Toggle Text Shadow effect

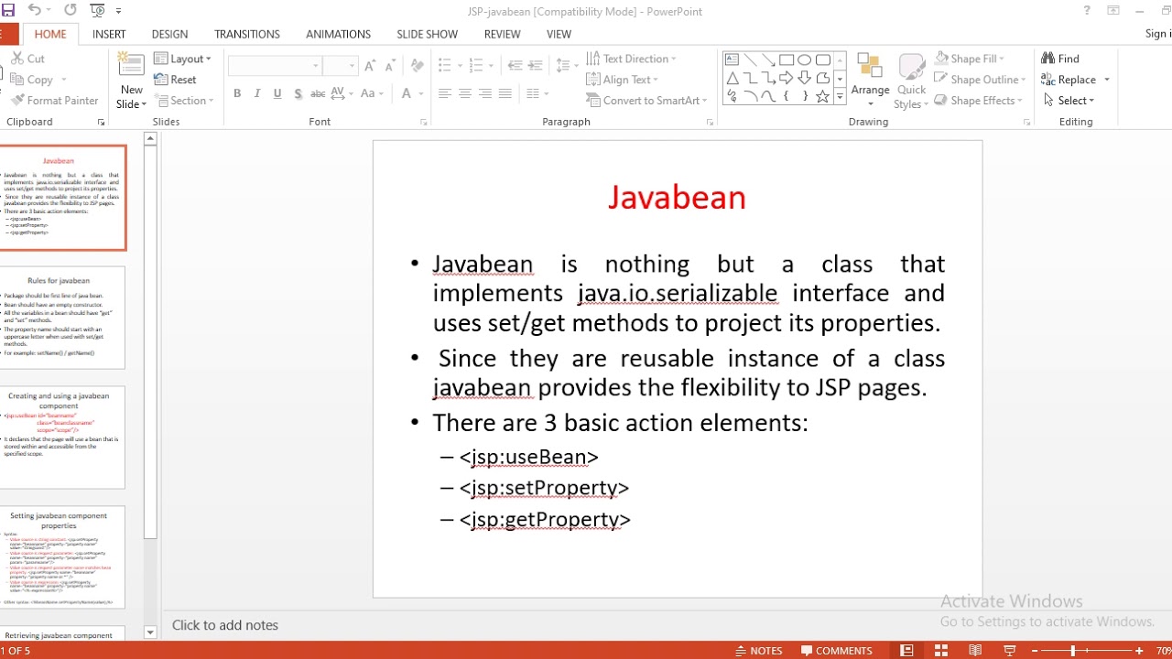coord(297,93)
